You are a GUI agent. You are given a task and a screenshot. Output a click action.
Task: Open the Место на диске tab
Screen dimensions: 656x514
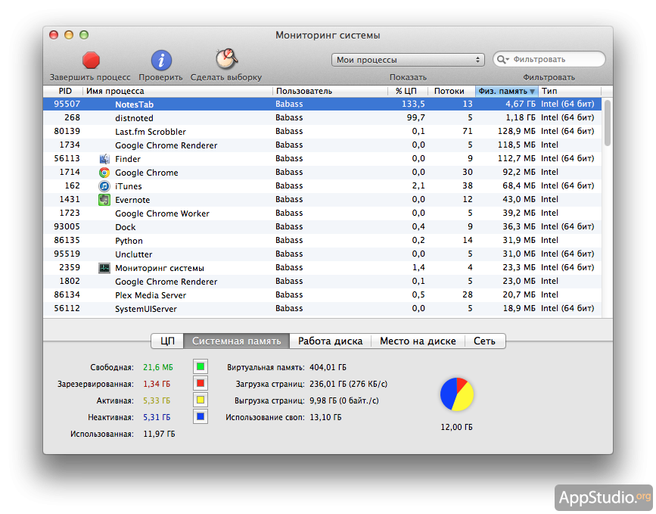coord(418,341)
